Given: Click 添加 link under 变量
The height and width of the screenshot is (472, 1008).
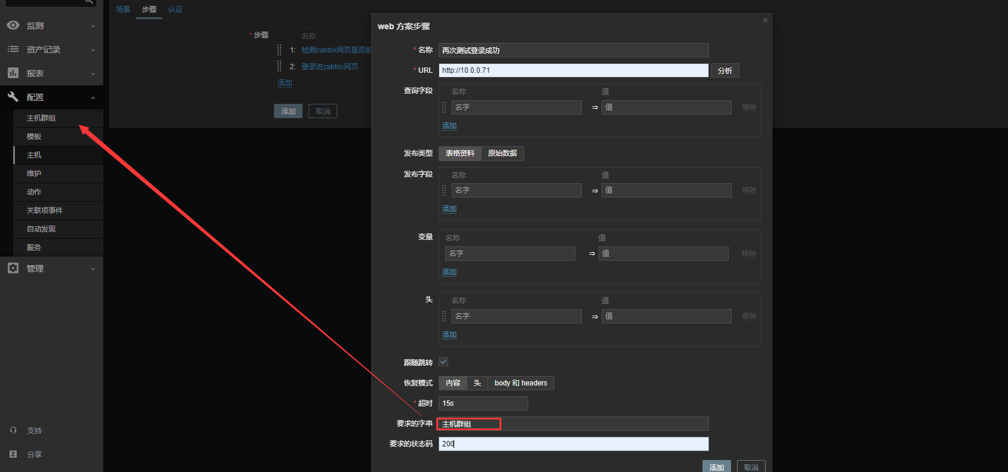Looking at the screenshot, I should [449, 272].
